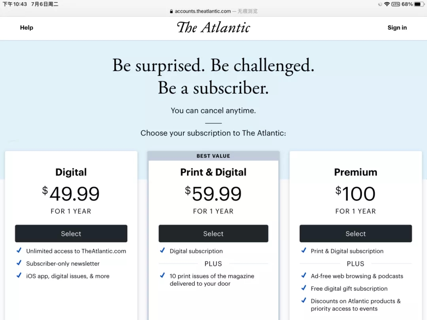Select the Print & Digital plan
This screenshot has width=427, height=320.
[213, 233]
